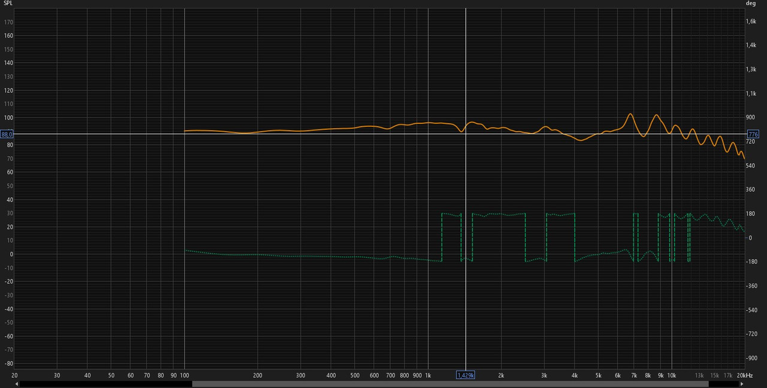Click the 200 frequency axis label
The width and height of the screenshot is (767, 388).
tap(258, 375)
